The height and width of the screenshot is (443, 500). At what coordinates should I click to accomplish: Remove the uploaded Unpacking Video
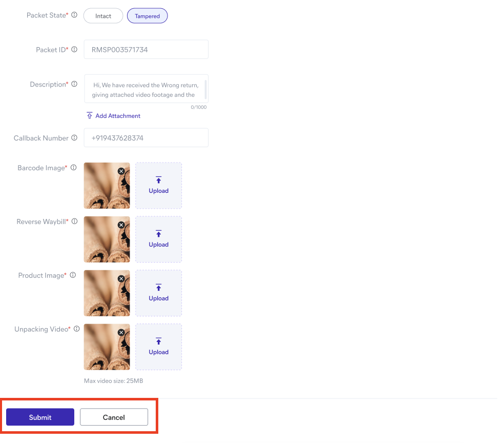point(121,333)
